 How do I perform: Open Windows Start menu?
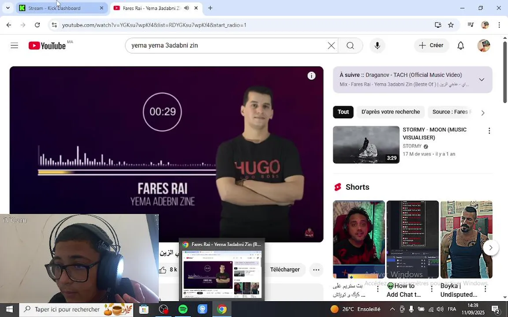pyautogui.click(x=9, y=309)
